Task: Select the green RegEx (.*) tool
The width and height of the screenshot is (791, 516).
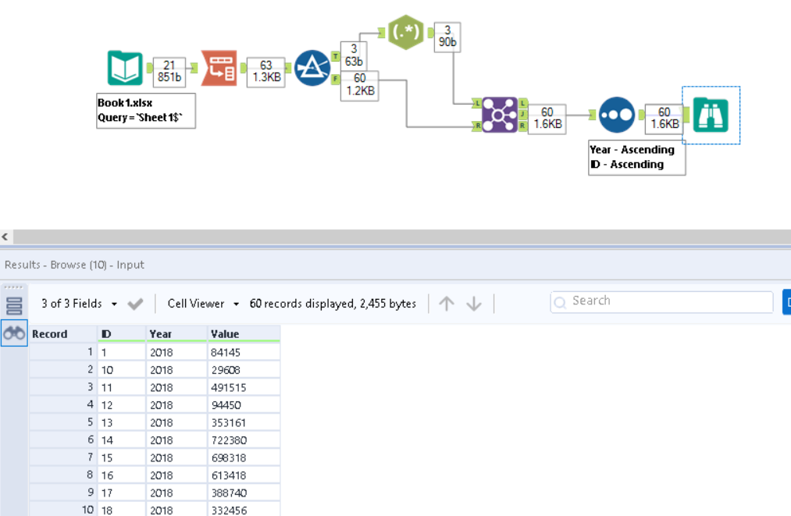Action: coord(406,33)
